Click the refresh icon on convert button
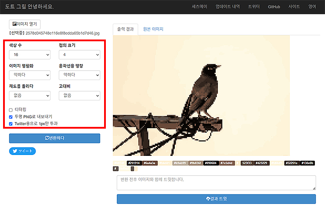Image resolution: width=325 pixels, height=209 pixels. [47, 138]
